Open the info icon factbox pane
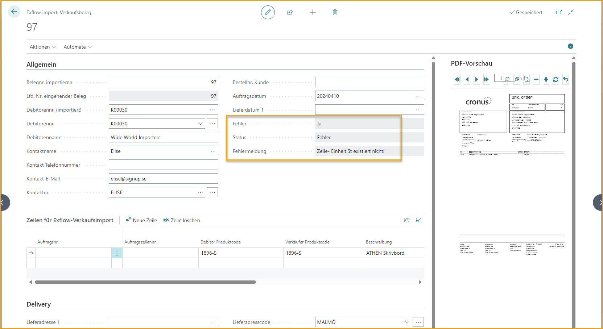The width and height of the screenshot is (603, 329). click(570, 46)
